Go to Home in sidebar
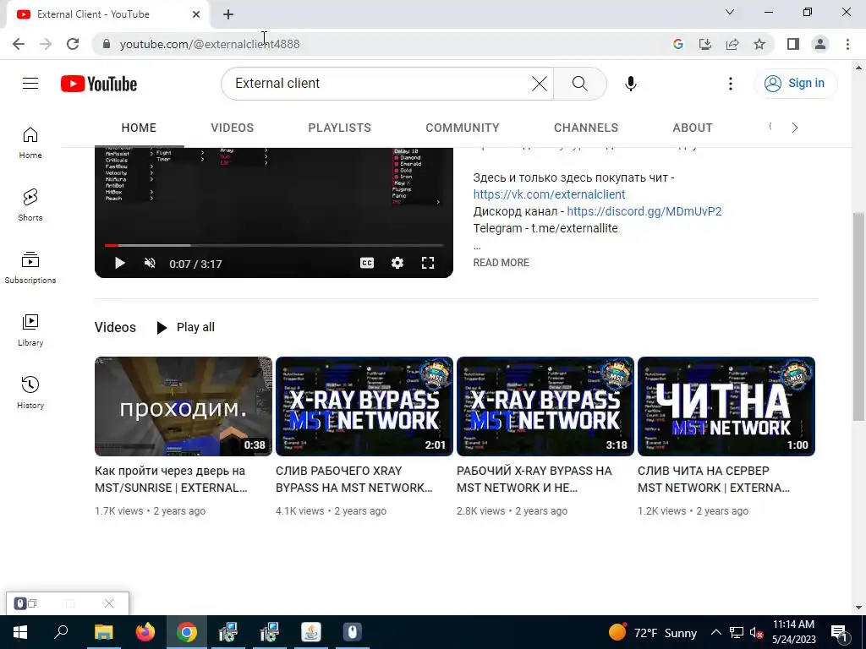866x649 pixels. pyautogui.click(x=30, y=143)
